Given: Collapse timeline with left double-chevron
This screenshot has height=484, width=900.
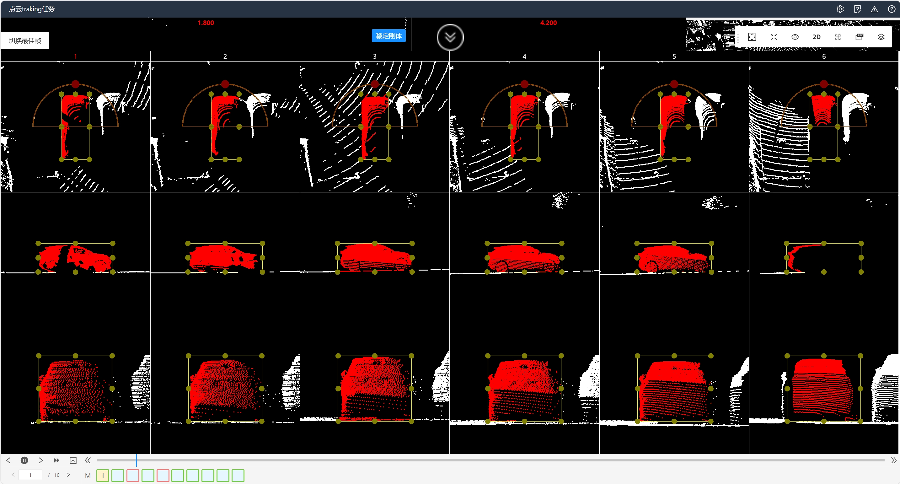Looking at the screenshot, I should click(88, 460).
